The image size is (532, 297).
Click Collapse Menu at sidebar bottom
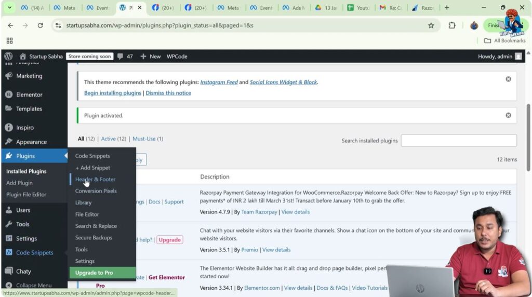click(x=34, y=285)
